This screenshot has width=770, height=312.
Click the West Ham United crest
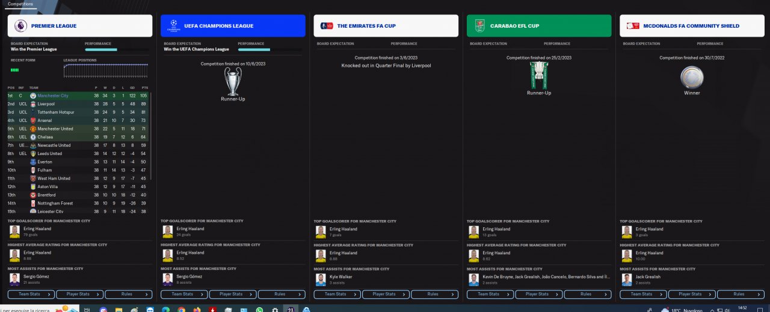(x=33, y=179)
